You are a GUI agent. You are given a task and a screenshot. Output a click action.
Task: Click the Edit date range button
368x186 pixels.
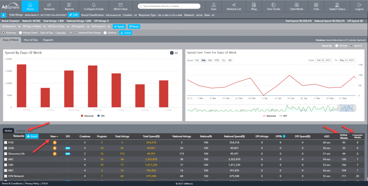click(74, 15)
